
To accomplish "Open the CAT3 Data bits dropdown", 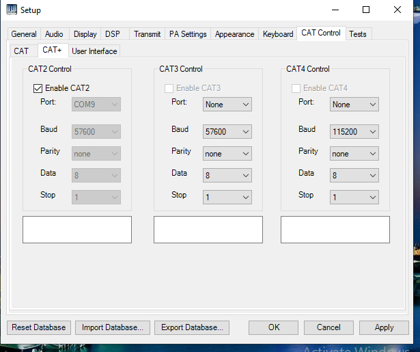I will click(227, 176).
